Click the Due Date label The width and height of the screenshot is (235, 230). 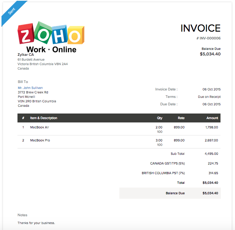pos(169,104)
